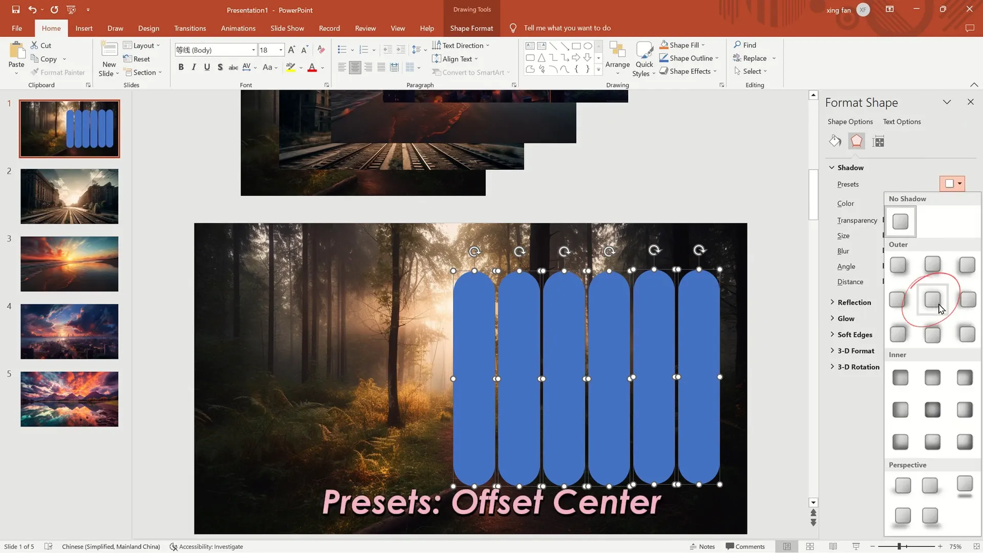Screen dimensions: 983x553
Task: Center align the paragraph text
Action: [x=355, y=67]
